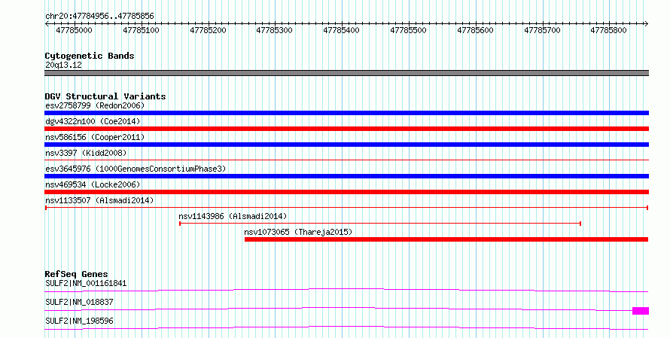Select the blue bar under nsv586156
The image size is (670, 338).
346,145
